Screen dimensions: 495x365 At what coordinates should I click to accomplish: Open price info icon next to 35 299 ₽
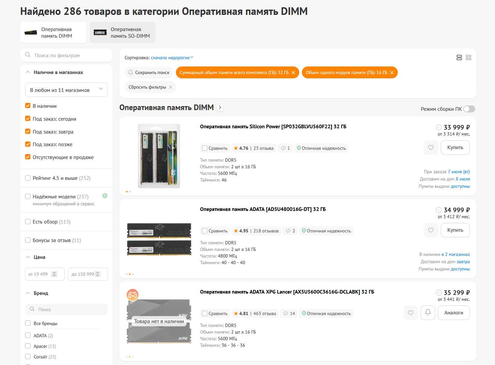pyautogui.click(x=439, y=293)
